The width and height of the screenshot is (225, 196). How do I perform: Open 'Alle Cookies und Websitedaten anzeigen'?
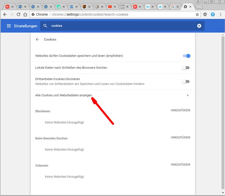coord(113,95)
